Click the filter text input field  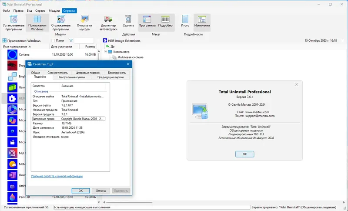84,40
